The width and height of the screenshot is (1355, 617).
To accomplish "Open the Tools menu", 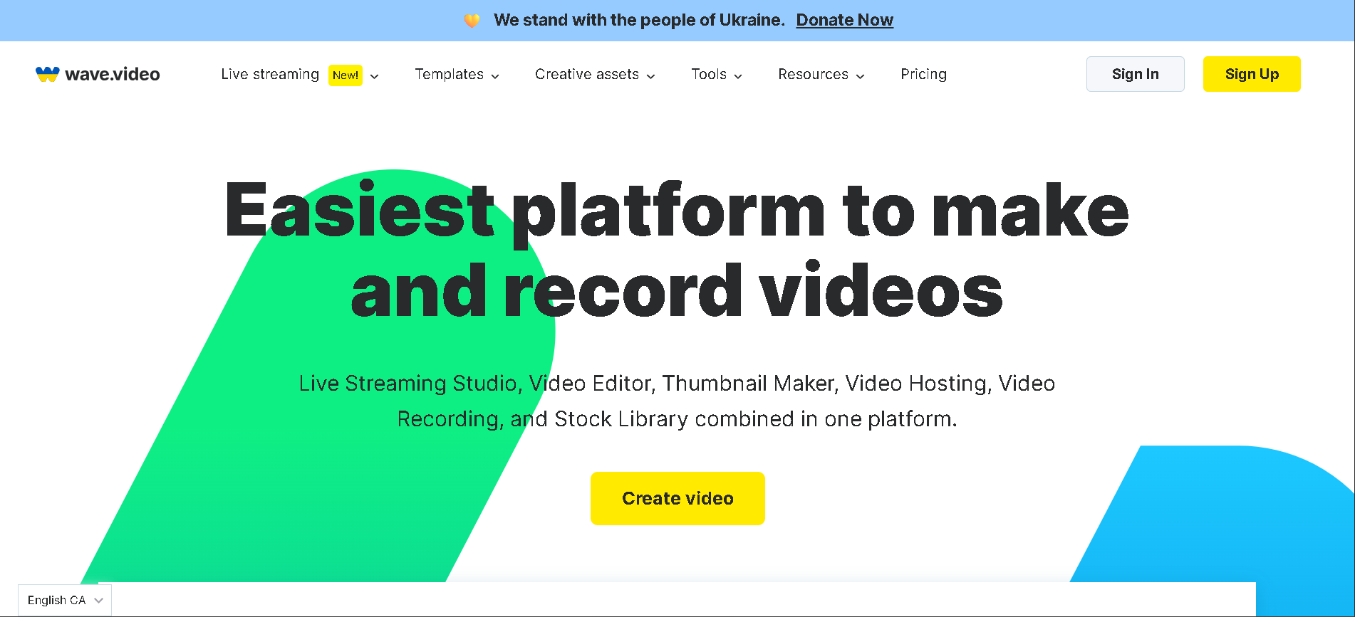I will [709, 74].
